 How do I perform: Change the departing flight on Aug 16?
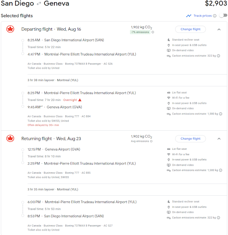click(191, 29)
